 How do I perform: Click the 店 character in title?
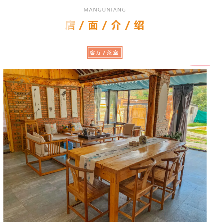(x=70, y=25)
